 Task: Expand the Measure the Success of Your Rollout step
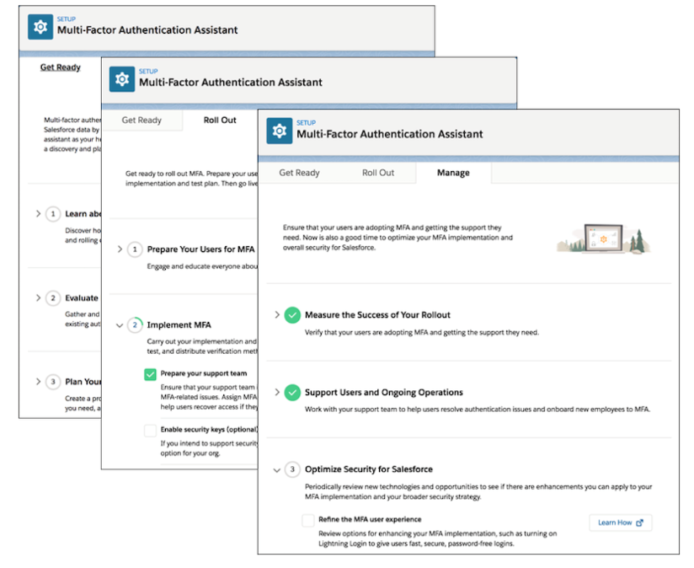click(x=277, y=315)
